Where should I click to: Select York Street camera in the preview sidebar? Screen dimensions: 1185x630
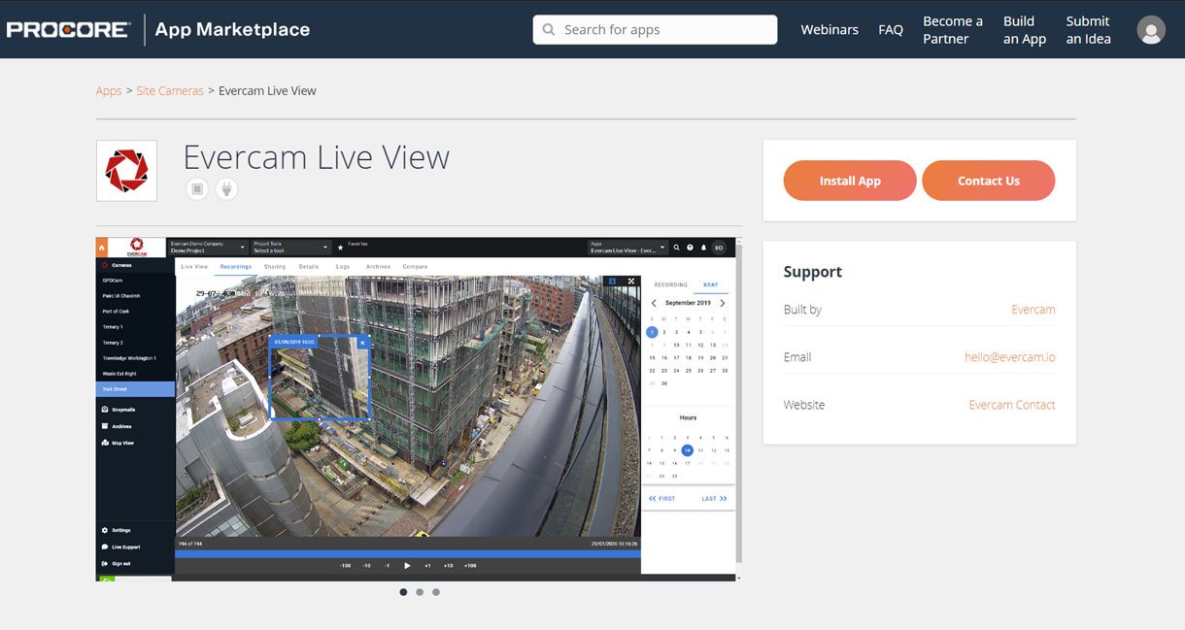135,389
